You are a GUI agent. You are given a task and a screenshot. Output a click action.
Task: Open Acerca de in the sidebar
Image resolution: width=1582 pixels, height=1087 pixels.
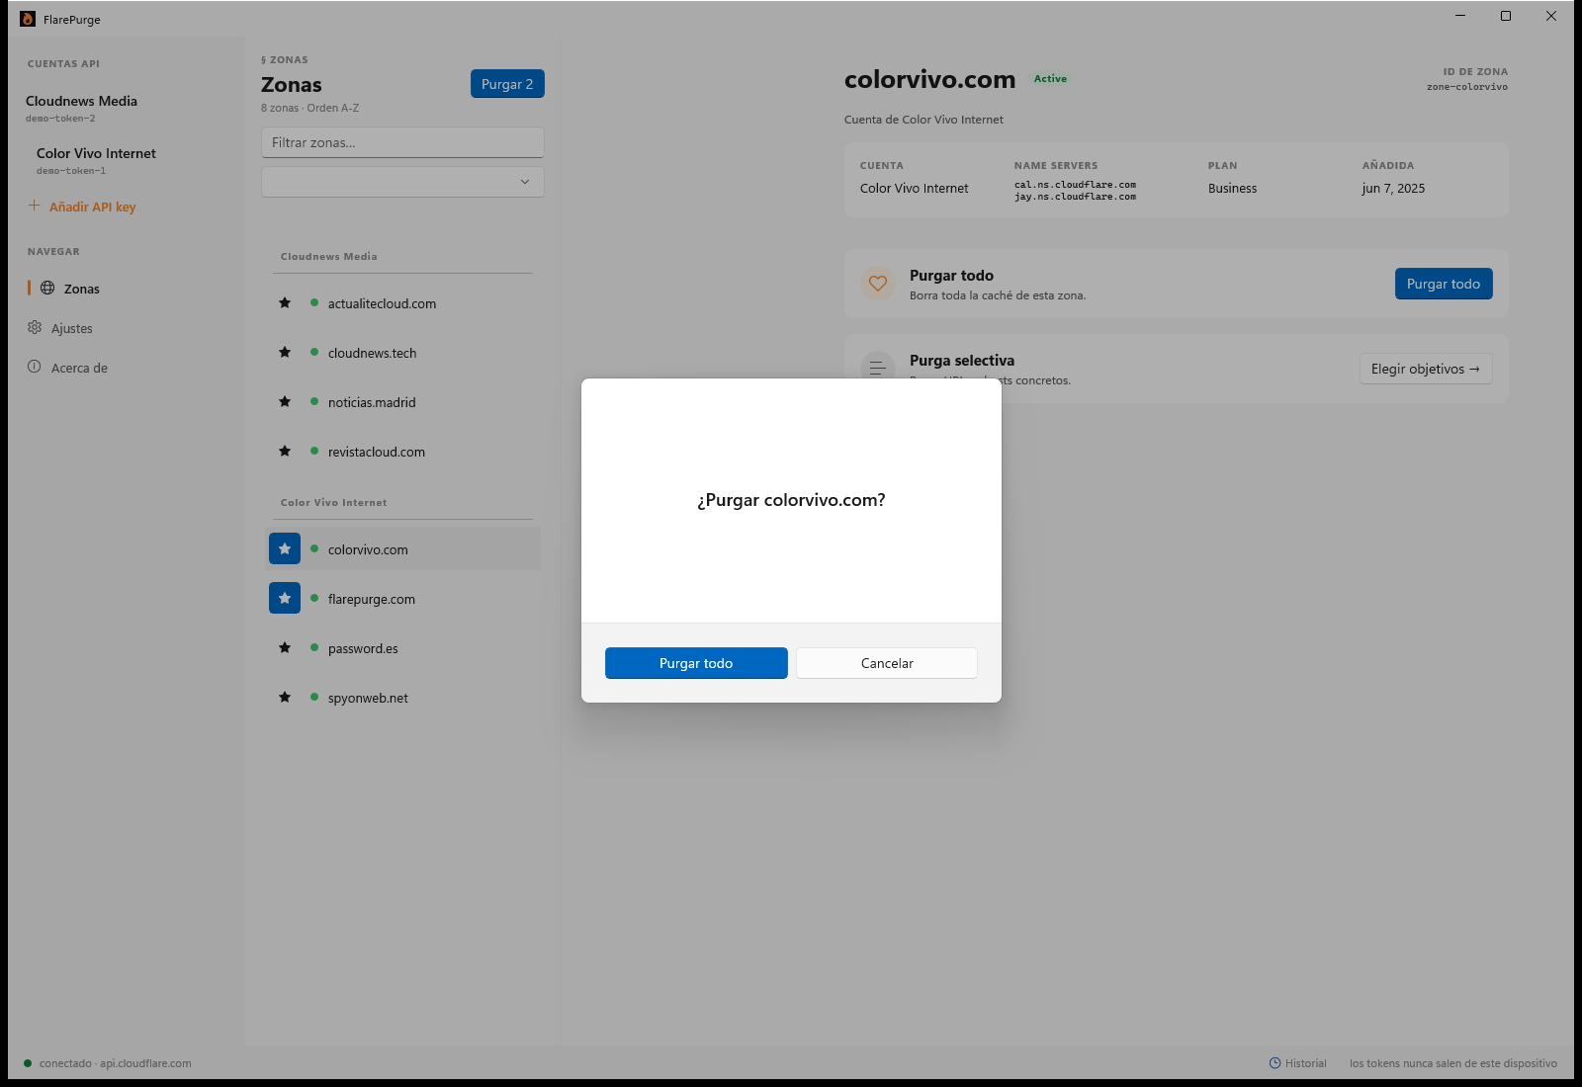coord(127,368)
